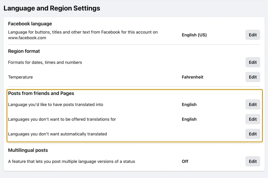
Task: Edit the Temperature unit setting
Action: tap(253, 77)
